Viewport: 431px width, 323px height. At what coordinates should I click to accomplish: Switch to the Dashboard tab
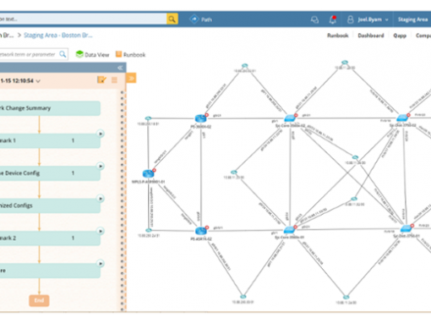tap(371, 36)
